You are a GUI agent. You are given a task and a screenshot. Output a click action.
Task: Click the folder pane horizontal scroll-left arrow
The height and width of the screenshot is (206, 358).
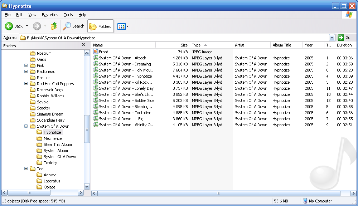(4, 193)
